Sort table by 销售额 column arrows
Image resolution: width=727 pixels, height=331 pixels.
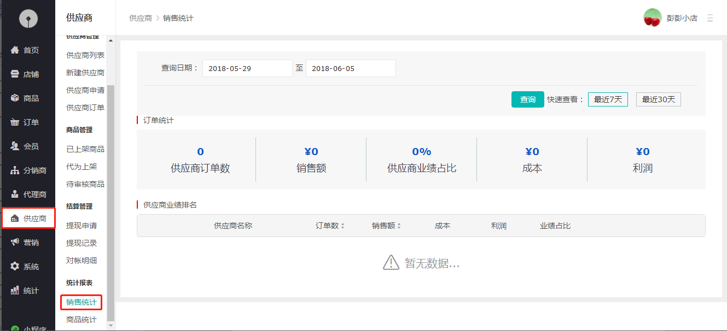click(399, 226)
